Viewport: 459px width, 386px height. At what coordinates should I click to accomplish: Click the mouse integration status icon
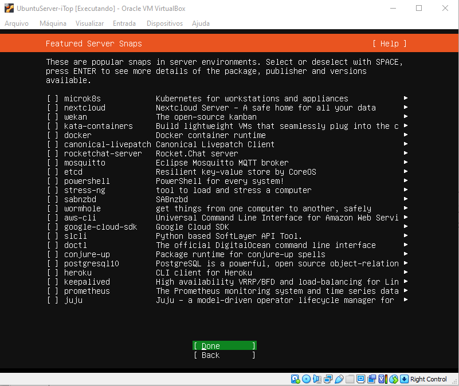394,379
